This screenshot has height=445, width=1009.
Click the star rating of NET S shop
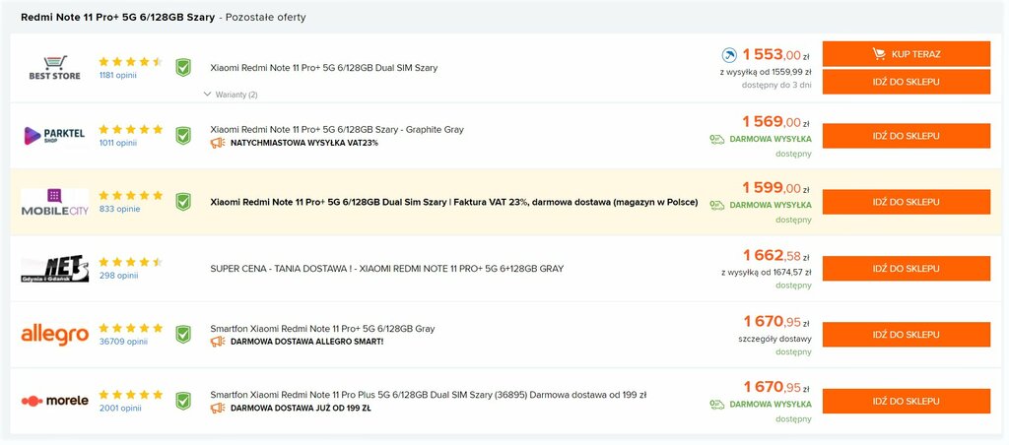[131, 262]
